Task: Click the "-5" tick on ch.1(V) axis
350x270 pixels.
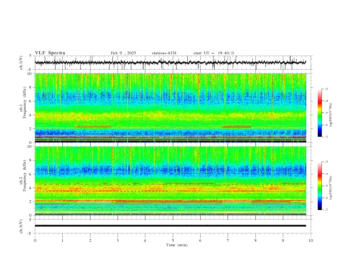Action: [30, 70]
